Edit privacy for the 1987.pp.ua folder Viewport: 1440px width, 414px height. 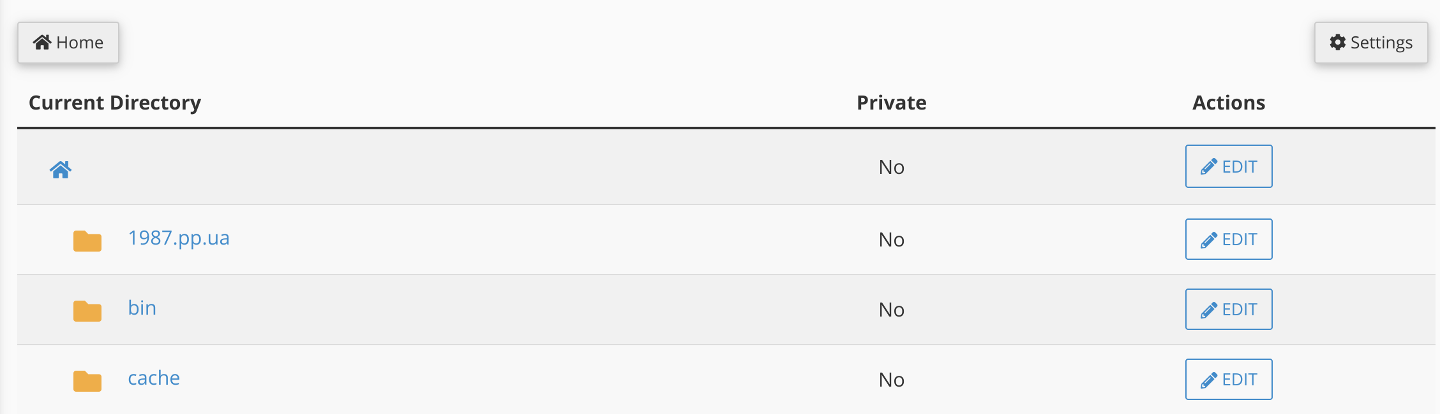pyautogui.click(x=1228, y=239)
